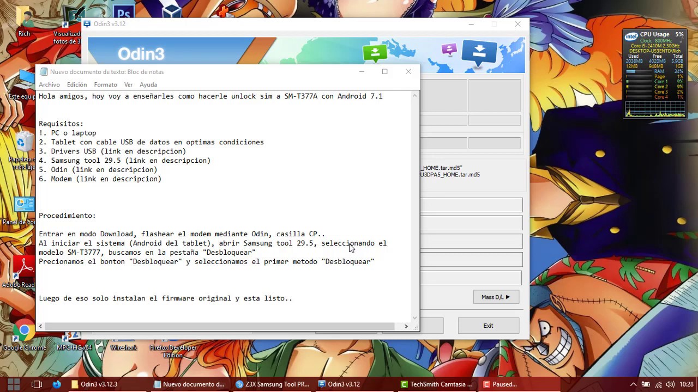Open the Wi-Fi network tray icon
Image resolution: width=698 pixels, height=392 pixels.
(x=657, y=384)
